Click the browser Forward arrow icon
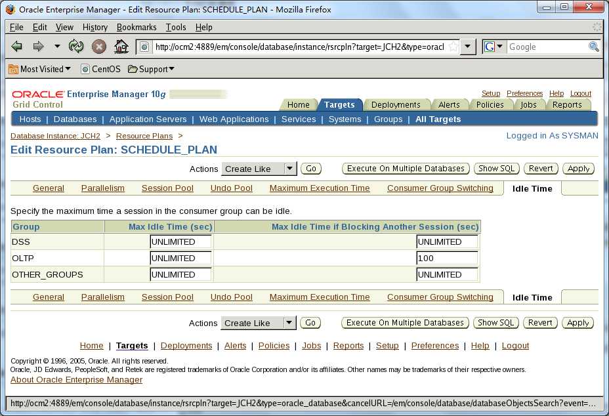The height and width of the screenshot is (416, 609). pyautogui.click(x=38, y=47)
